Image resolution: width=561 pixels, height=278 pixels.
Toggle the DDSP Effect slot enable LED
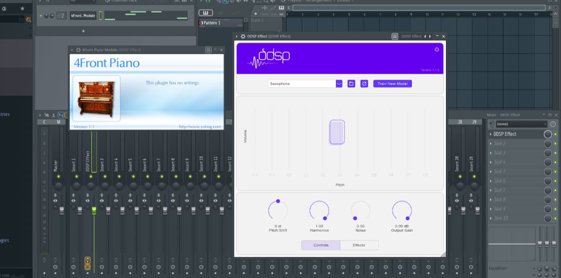click(555, 134)
